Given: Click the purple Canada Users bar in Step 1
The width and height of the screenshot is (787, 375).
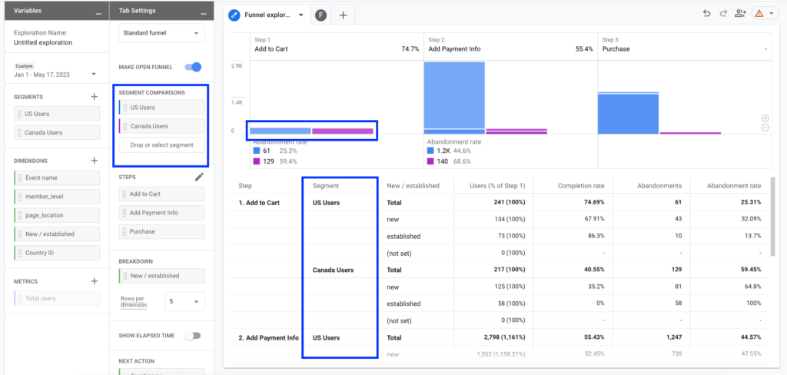Looking at the screenshot, I should [x=342, y=131].
